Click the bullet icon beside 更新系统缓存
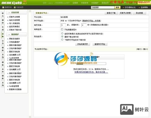The image size is (151, 118). (x=8, y=39)
